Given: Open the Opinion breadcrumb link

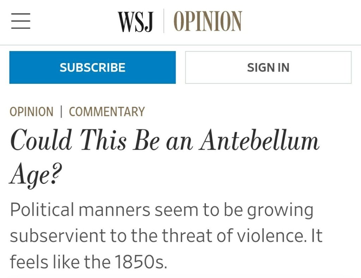Looking at the screenshot, I should [31, 112].
